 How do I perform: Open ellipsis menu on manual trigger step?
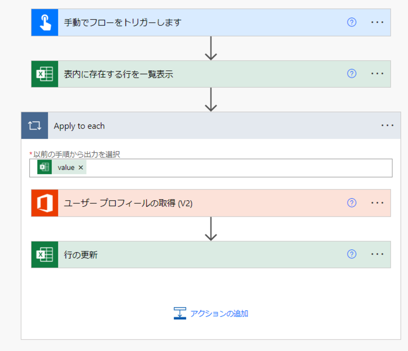pos(377,22)
